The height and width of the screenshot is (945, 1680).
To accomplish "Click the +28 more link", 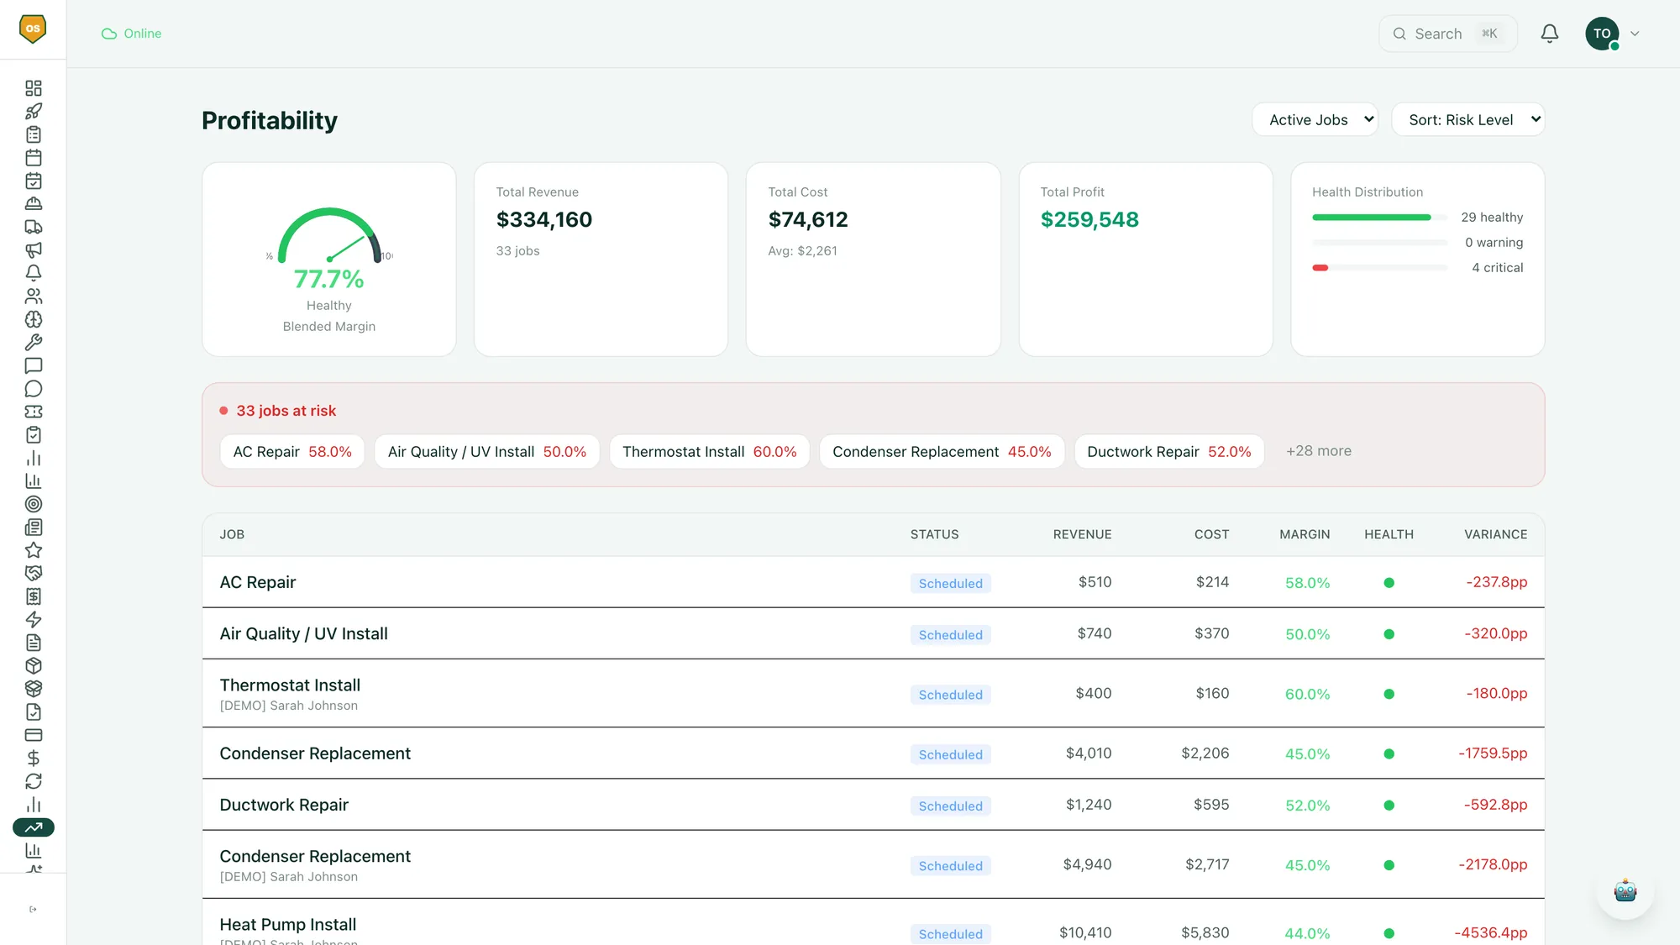I will [1319, 451].
